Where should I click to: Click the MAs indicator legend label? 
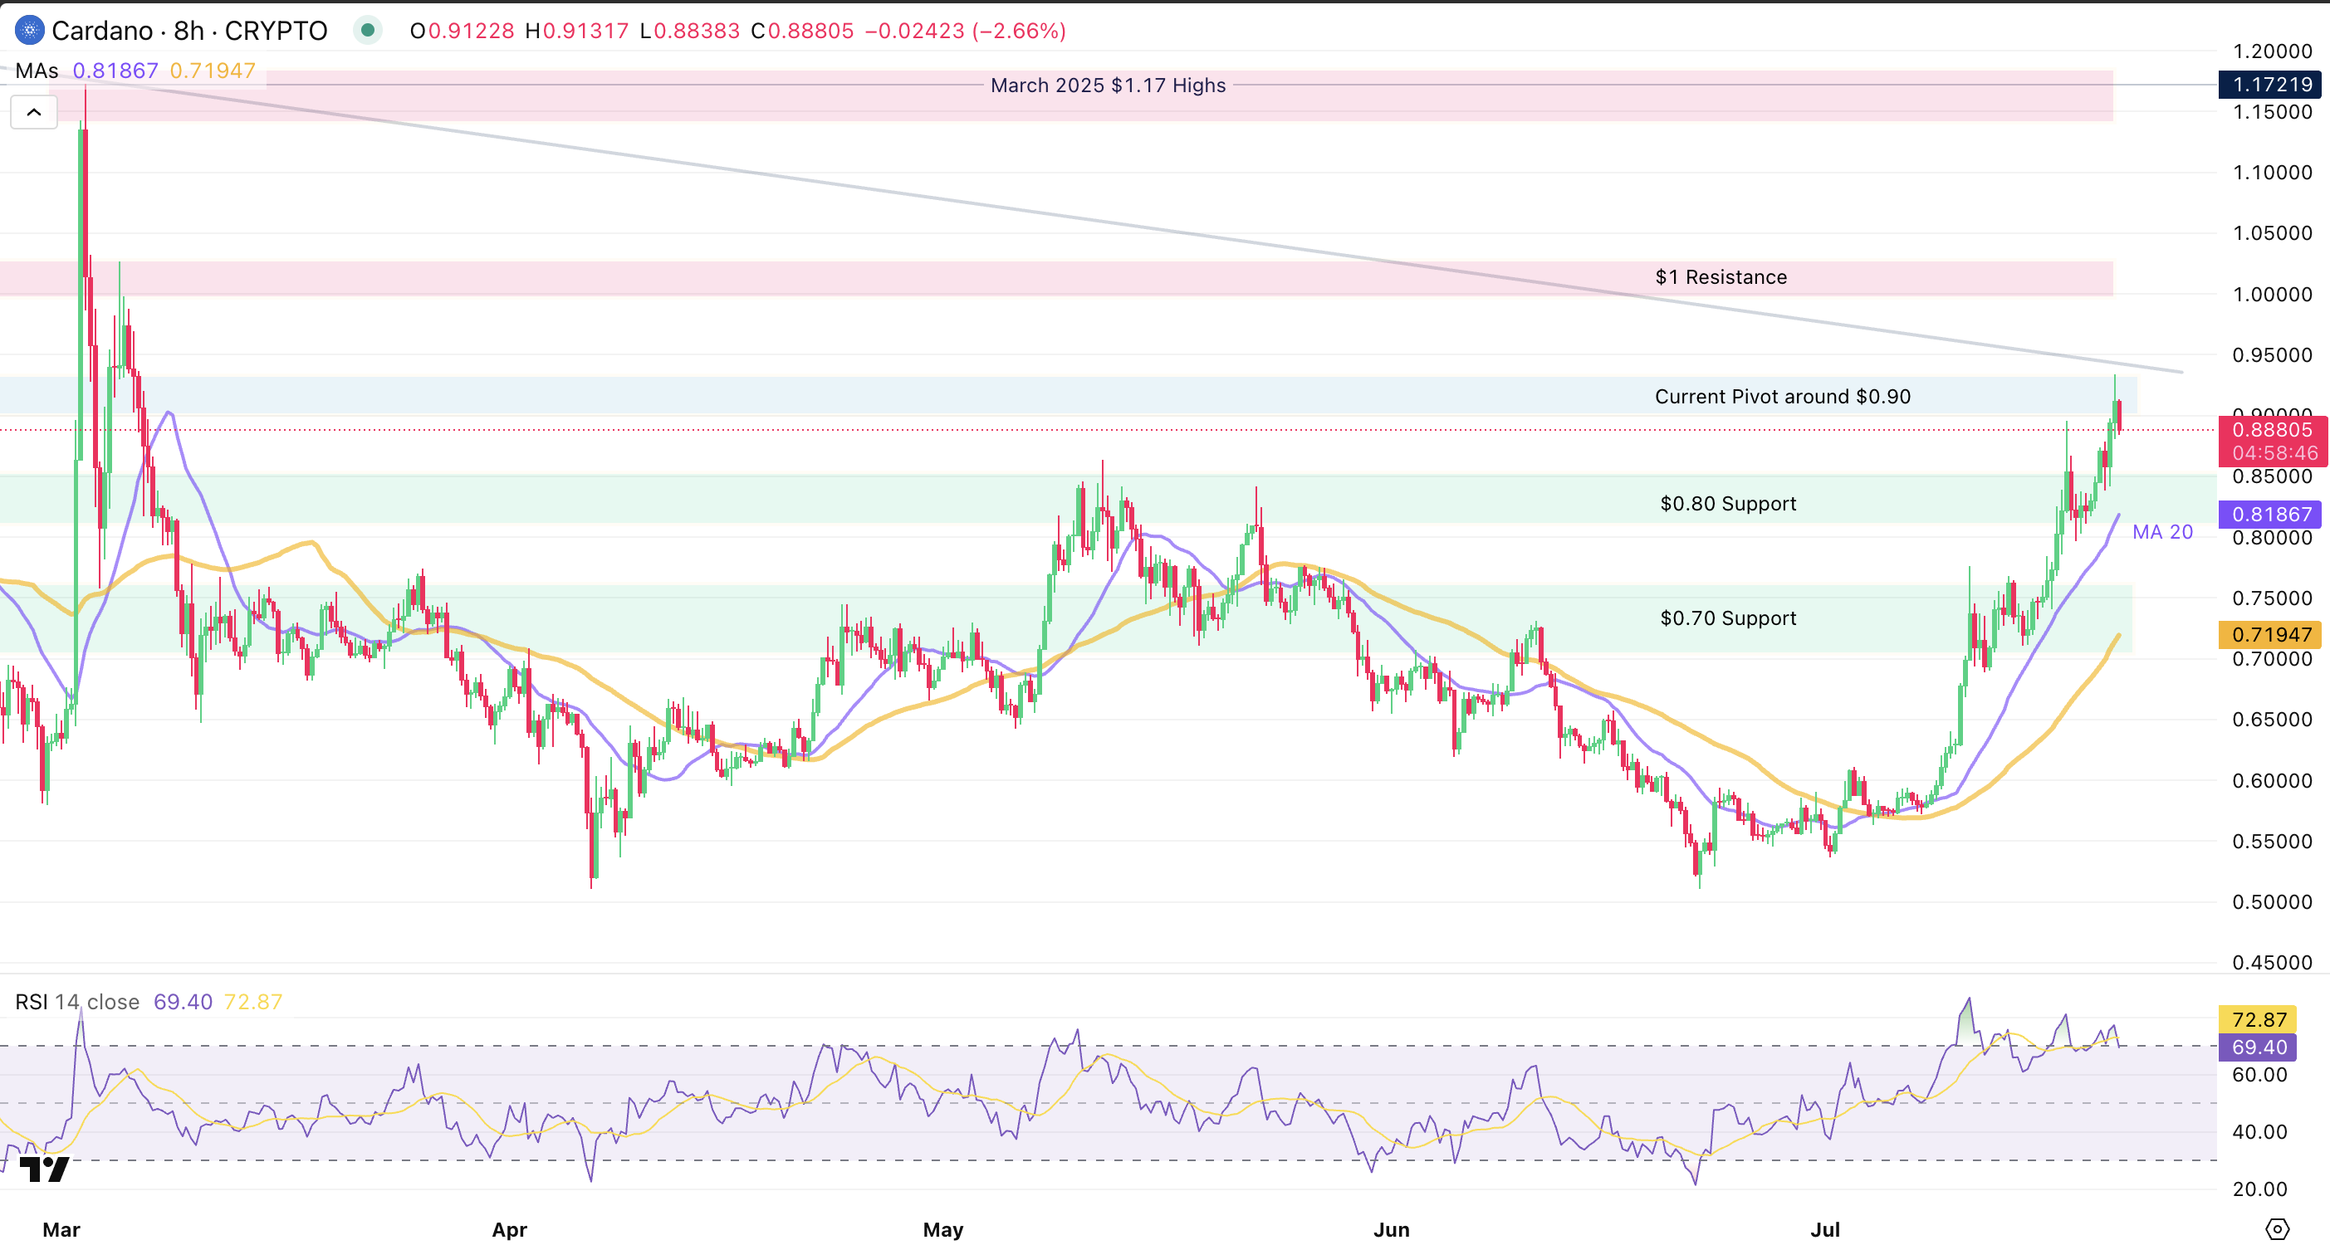coord(37,71)
